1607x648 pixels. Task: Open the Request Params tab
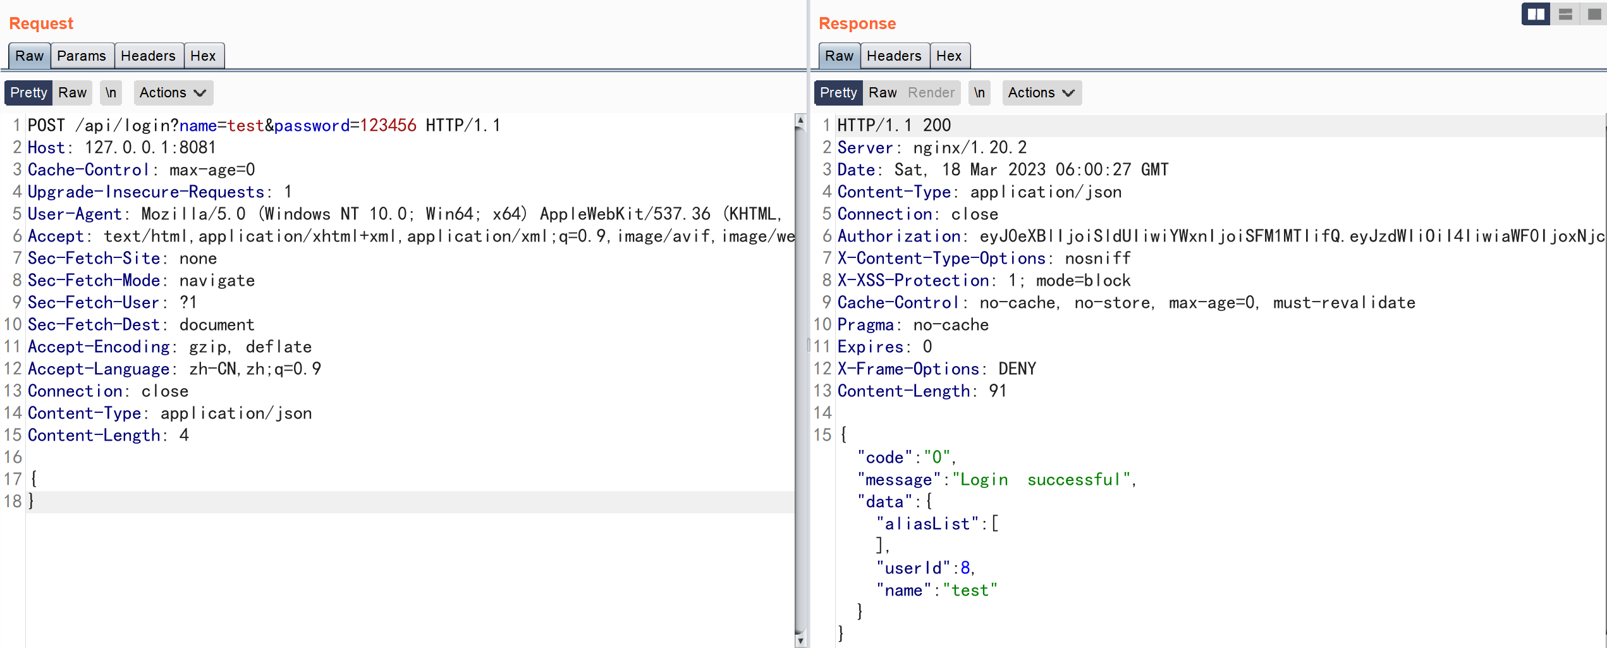(82, 56)
